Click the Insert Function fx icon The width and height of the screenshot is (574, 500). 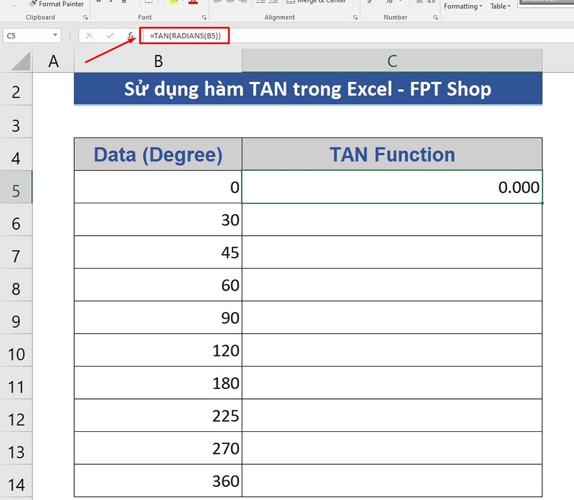coord(132,36)
